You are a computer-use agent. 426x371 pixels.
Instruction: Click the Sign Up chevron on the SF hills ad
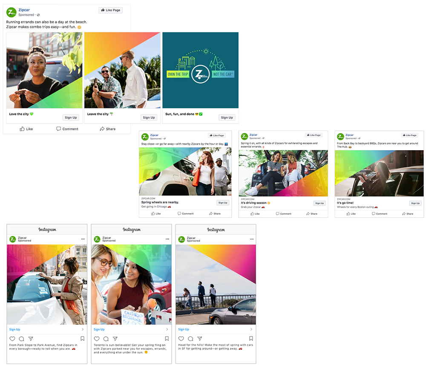(251, 329)
